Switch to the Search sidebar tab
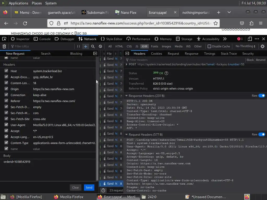The width and height of the screenshot is (267, 200). 46,54
